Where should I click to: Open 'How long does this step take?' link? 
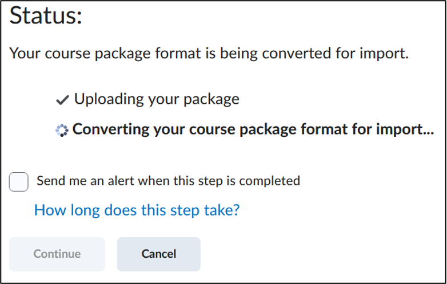coord(137,210)
